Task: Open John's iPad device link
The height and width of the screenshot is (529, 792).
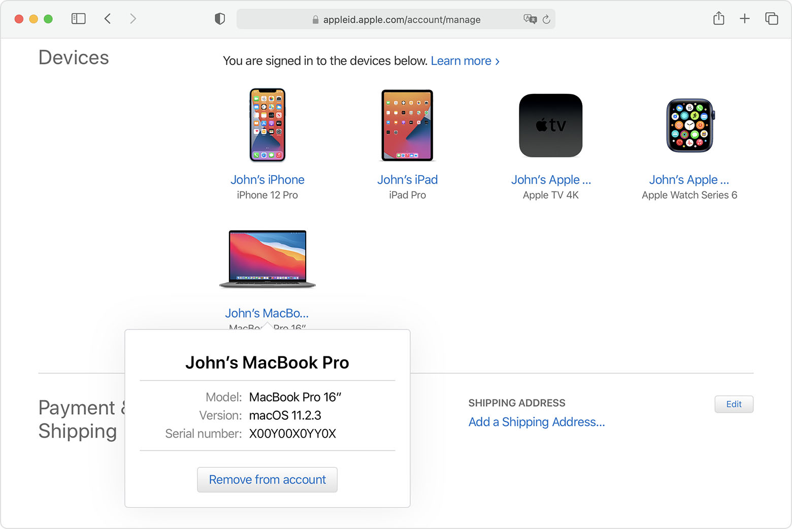Action: (407, 180)
